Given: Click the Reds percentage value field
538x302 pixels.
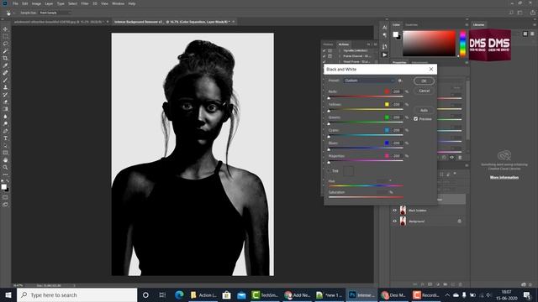Looking at the screenshot, I should click(397, 91).
